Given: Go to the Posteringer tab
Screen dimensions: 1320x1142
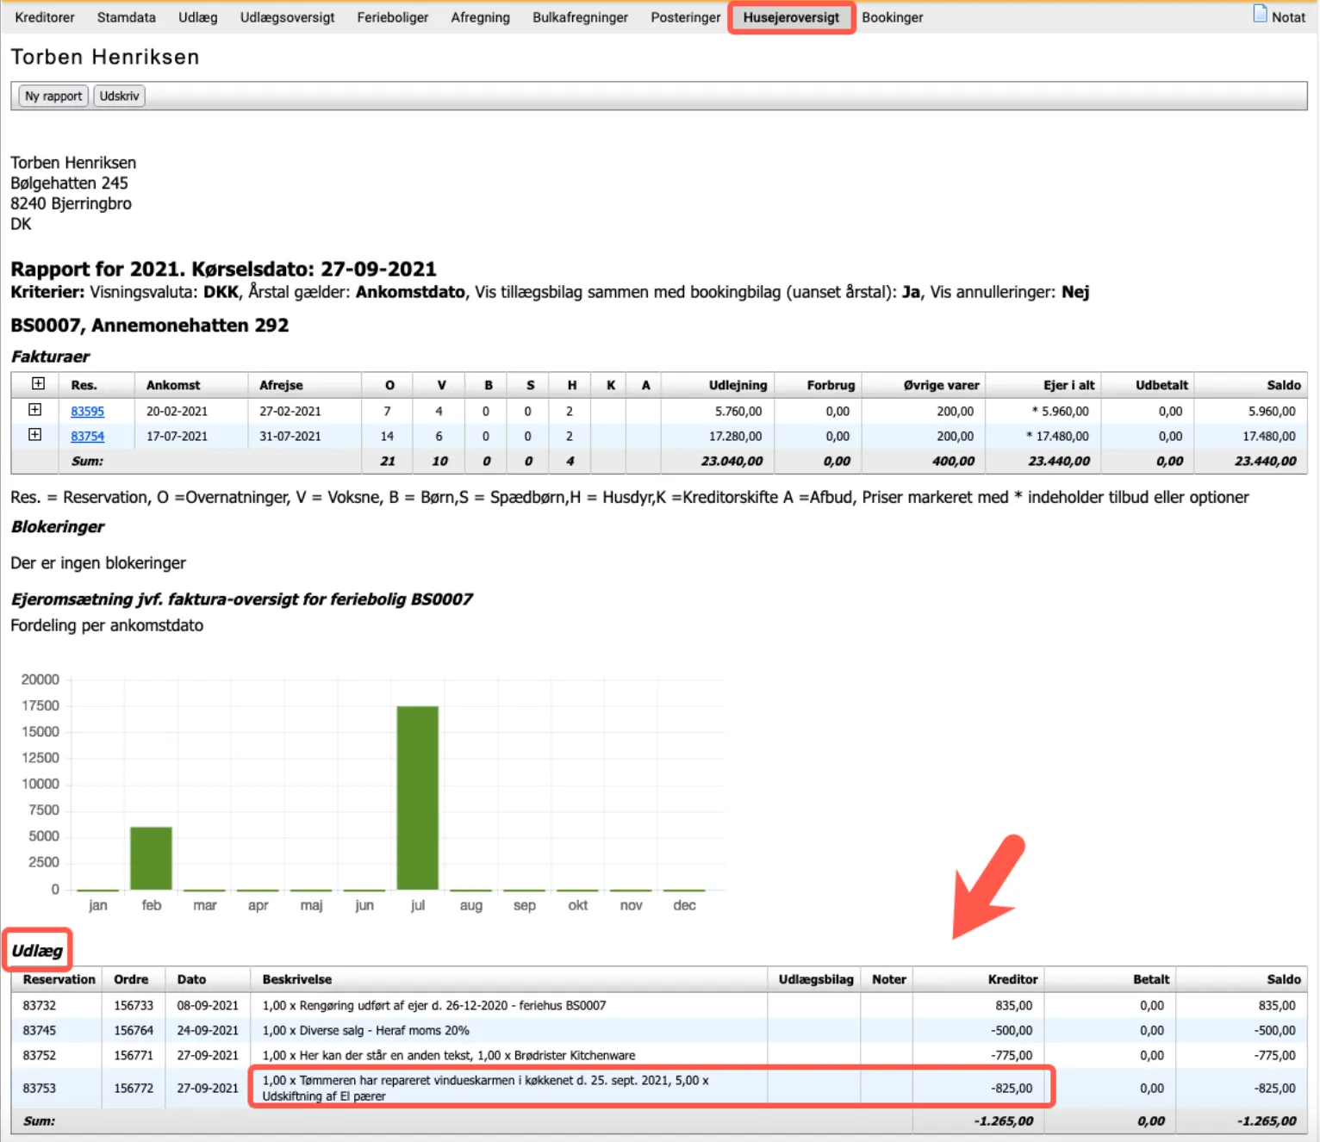Looking at the screenshot, I should tap(685, 17).
